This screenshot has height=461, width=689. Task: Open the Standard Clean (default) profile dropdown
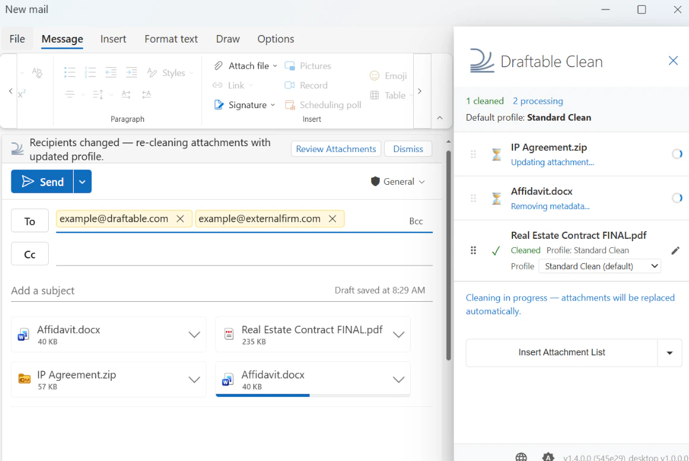[600, 266]
